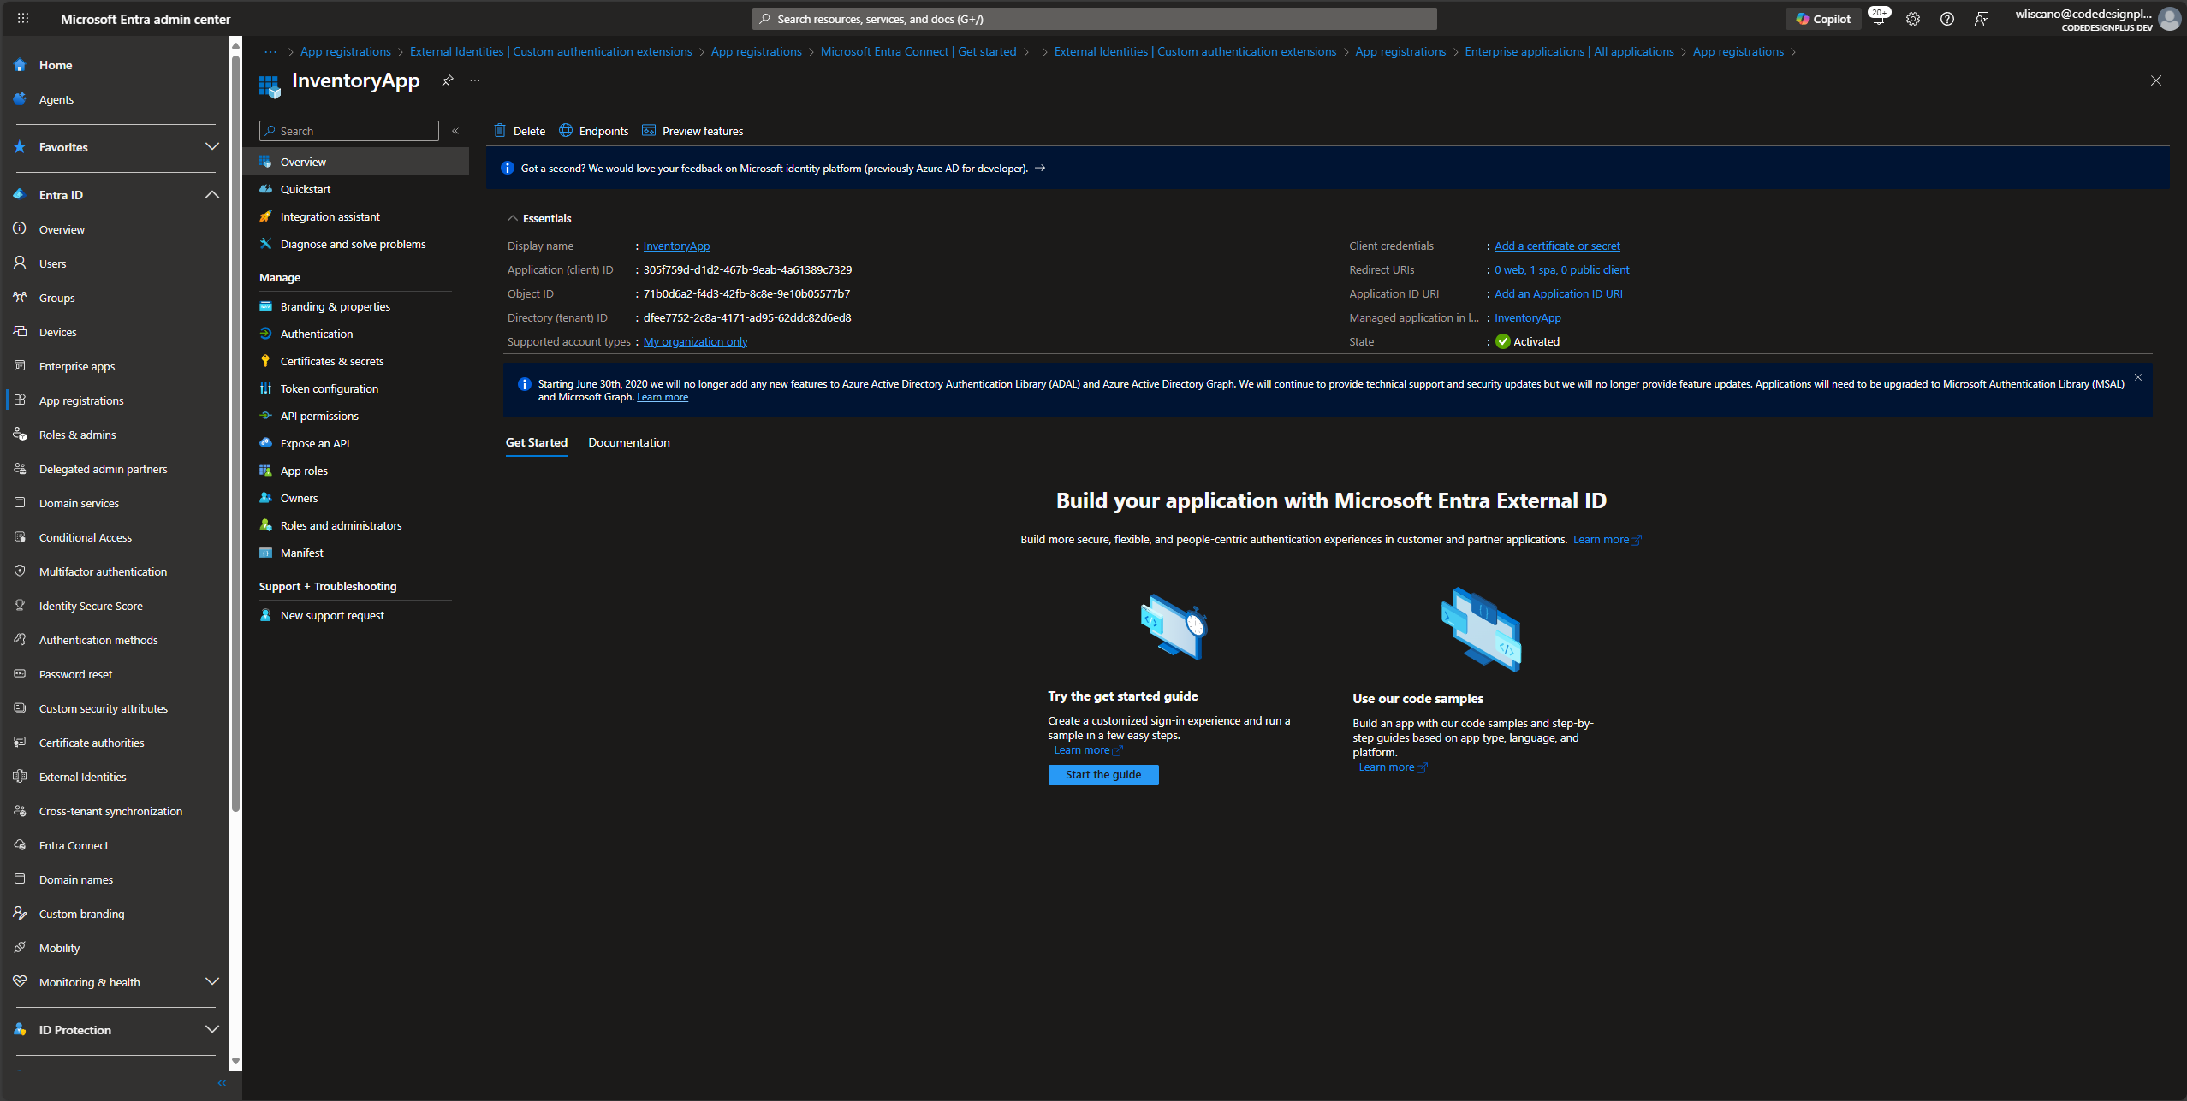This screenshot has height=1101, width=2187.
Task: Open the user account avatar
Action: [2168, 19]
